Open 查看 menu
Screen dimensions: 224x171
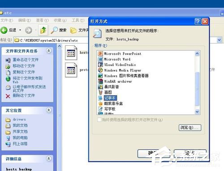(43, 20)
